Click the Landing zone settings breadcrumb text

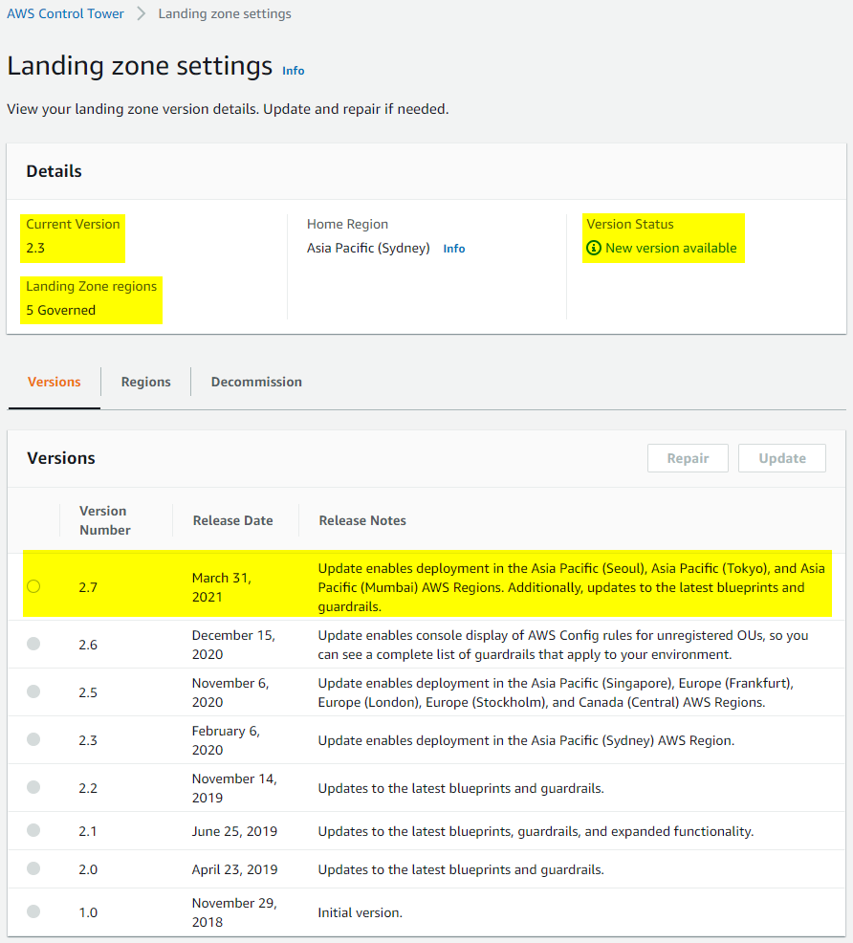[225, 13]
